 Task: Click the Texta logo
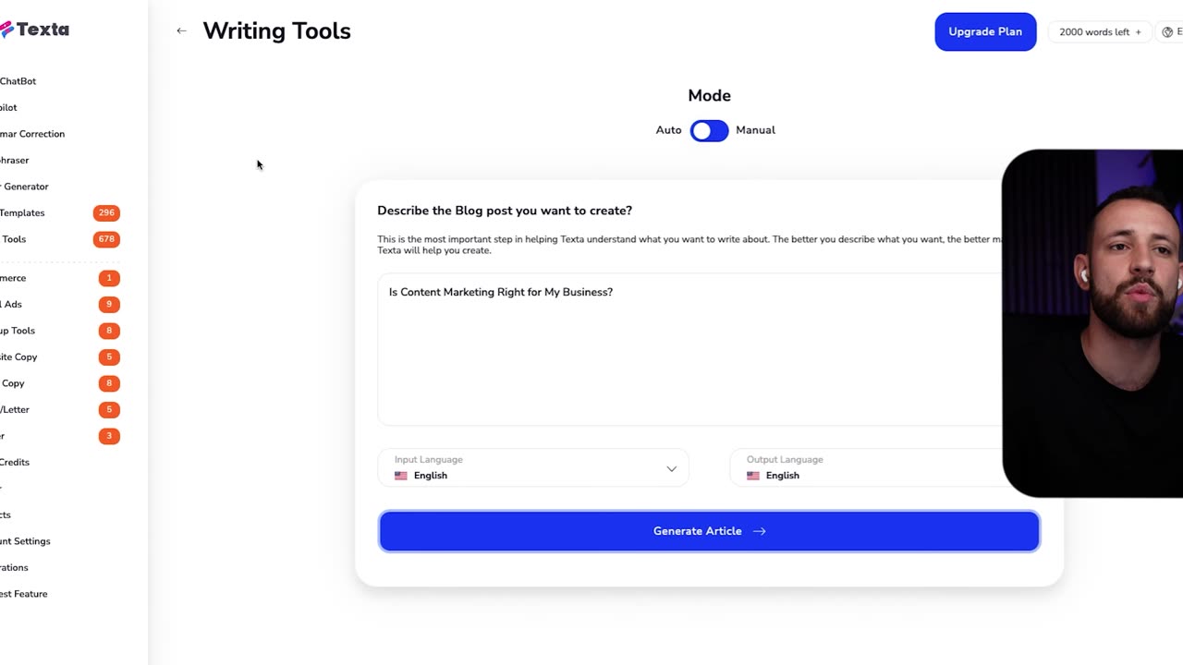35,30
